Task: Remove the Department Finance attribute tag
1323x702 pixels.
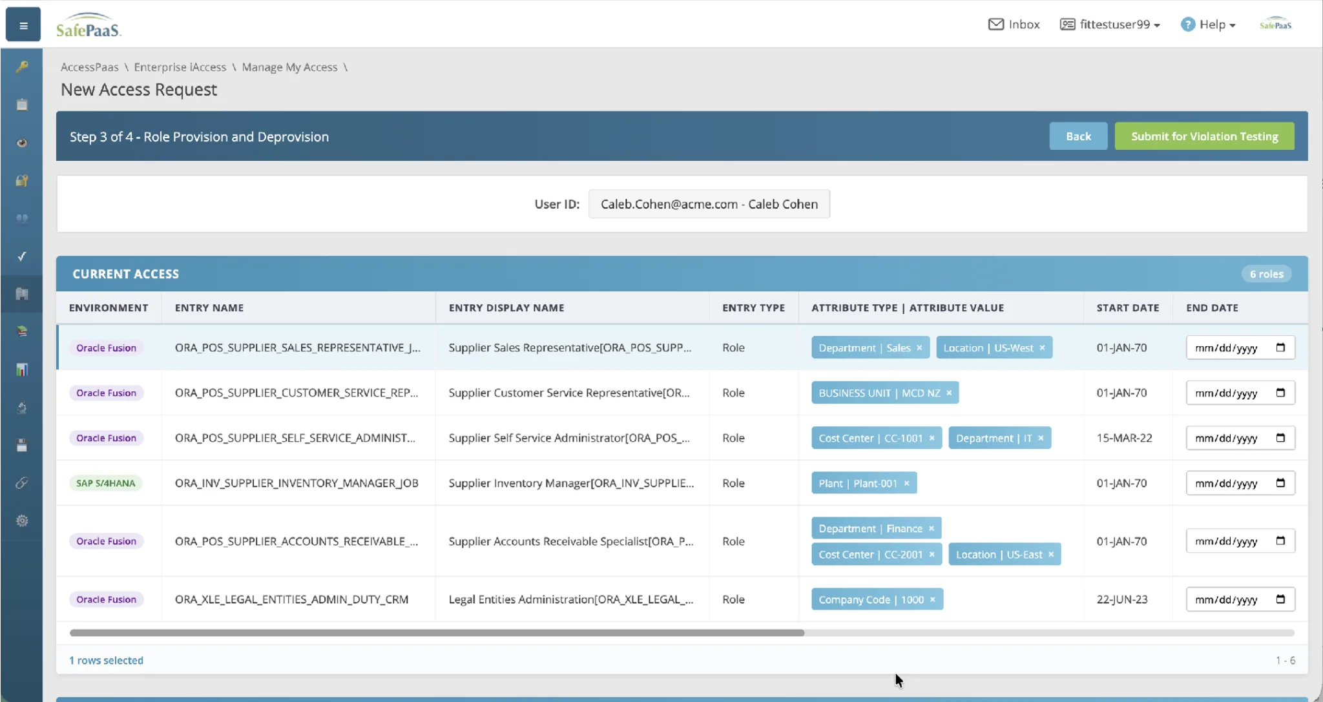Action: click(932, 528)
